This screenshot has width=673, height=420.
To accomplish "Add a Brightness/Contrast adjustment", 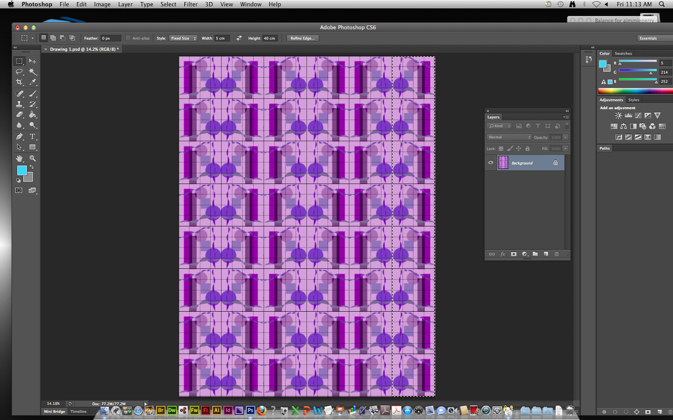I will pyautogui.click(x=618, y=115).
